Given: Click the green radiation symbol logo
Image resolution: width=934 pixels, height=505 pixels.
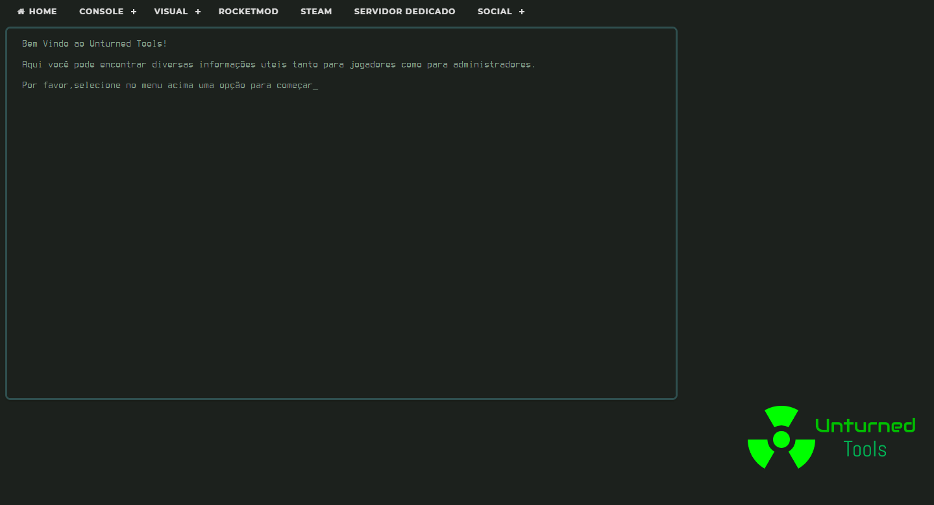Looking at the screenshot, I should (x=781, y=439).
